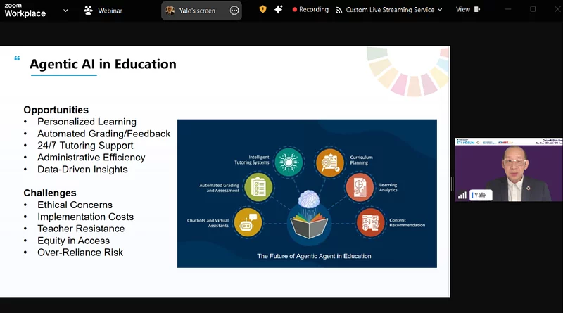Click the Webinar participants icon
Image resolution: width=563 pixels, height=313 pixels.
(x=89, y=11)
